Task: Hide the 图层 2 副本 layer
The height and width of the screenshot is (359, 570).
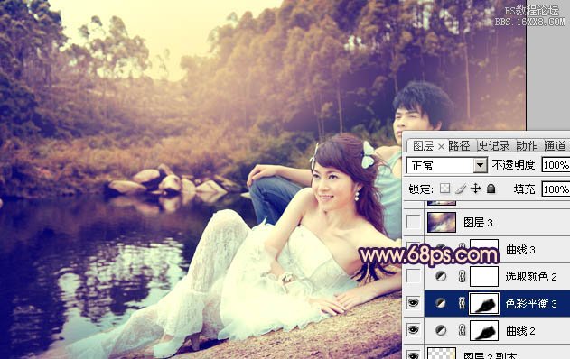Action: click(414, 354)
